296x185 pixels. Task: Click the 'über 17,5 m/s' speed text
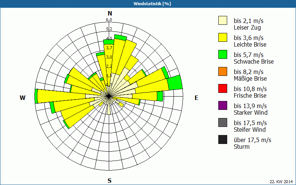(252, 140)
